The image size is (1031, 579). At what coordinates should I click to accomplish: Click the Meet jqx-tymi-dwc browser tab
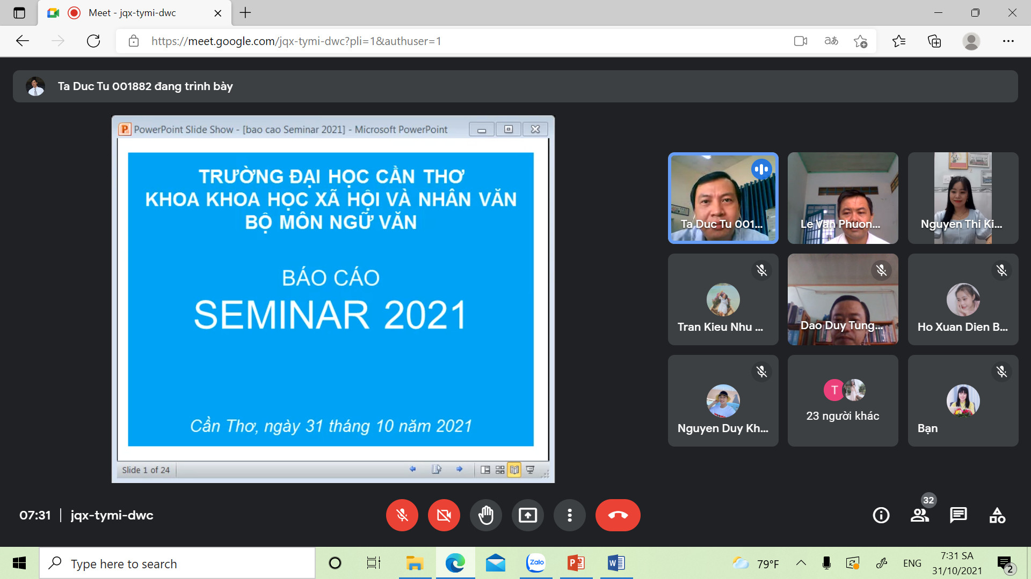pyautogui.click(x=132, y=13)
